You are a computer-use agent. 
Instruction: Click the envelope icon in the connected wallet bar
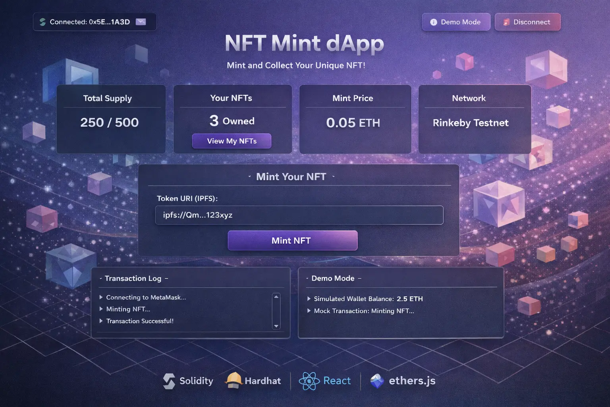(x=141, y=22)
